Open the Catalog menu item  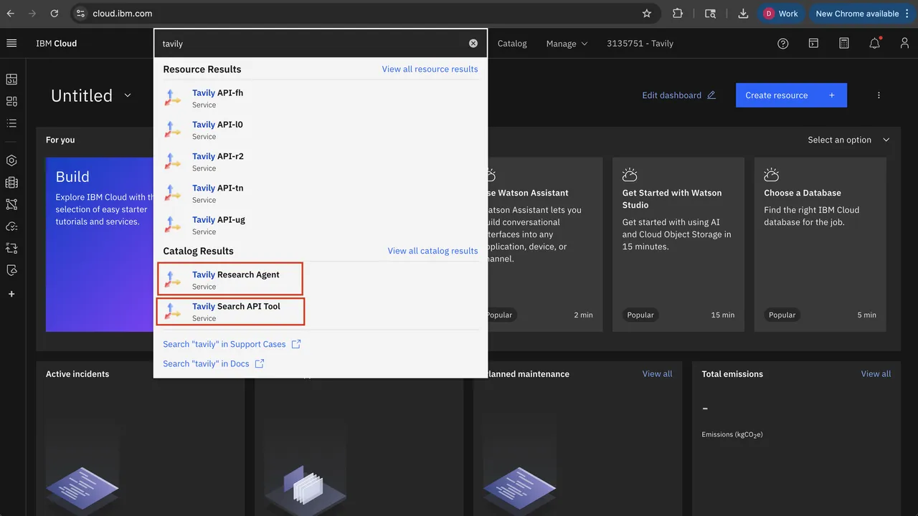coord(512,43)
